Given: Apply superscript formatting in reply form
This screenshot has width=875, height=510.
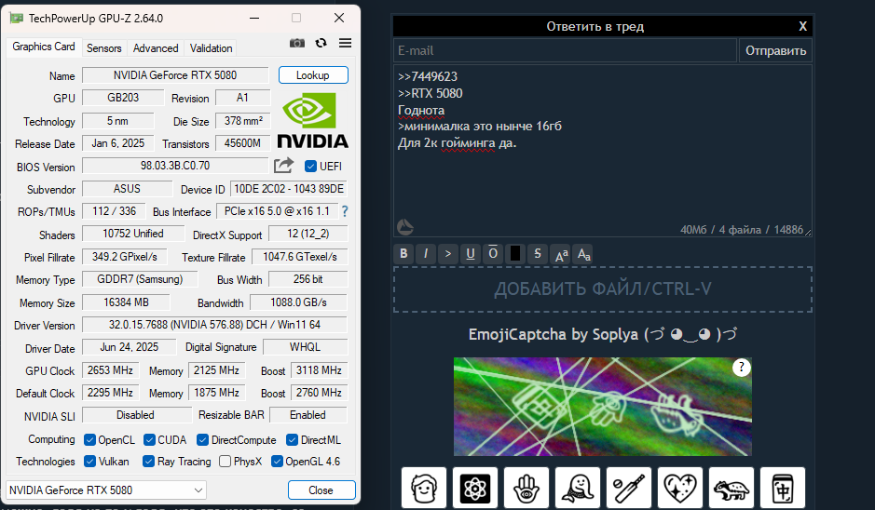Looking at the screenshot, I should coord(561,254).
